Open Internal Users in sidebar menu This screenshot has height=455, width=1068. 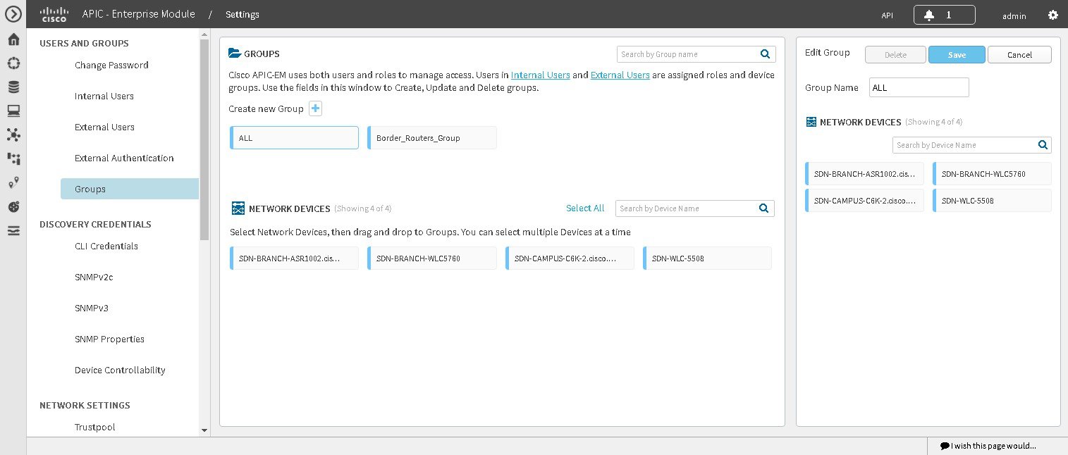point(104,96)
